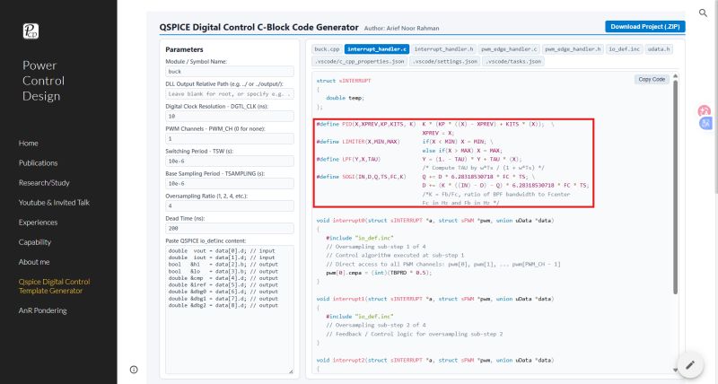Open the udata.h tab
Image resolution: width=718 pixels, height=384 pixels.
(659, 49)
